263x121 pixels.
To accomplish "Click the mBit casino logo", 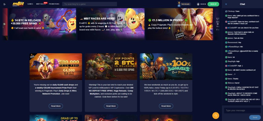I will [x=18, y=4].
